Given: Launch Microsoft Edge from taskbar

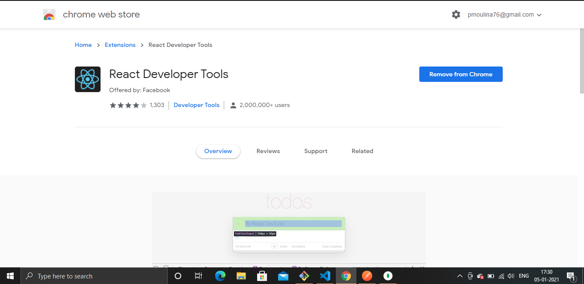Looking at the screenshot, I should 220,276.
